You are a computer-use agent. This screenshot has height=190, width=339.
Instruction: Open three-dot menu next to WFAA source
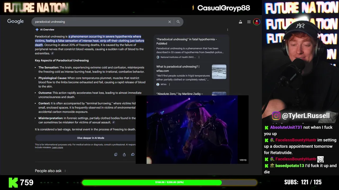169,84
